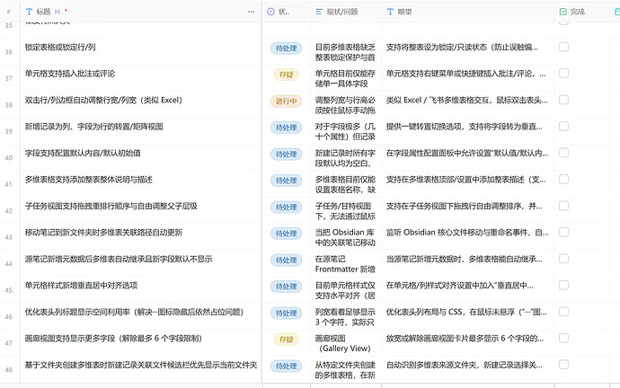Screen dimensions: 620x388
Task: Select title "源笔记新增元数据后多维表自动继承且新字段默认不显示"
Action: point(119,259)
